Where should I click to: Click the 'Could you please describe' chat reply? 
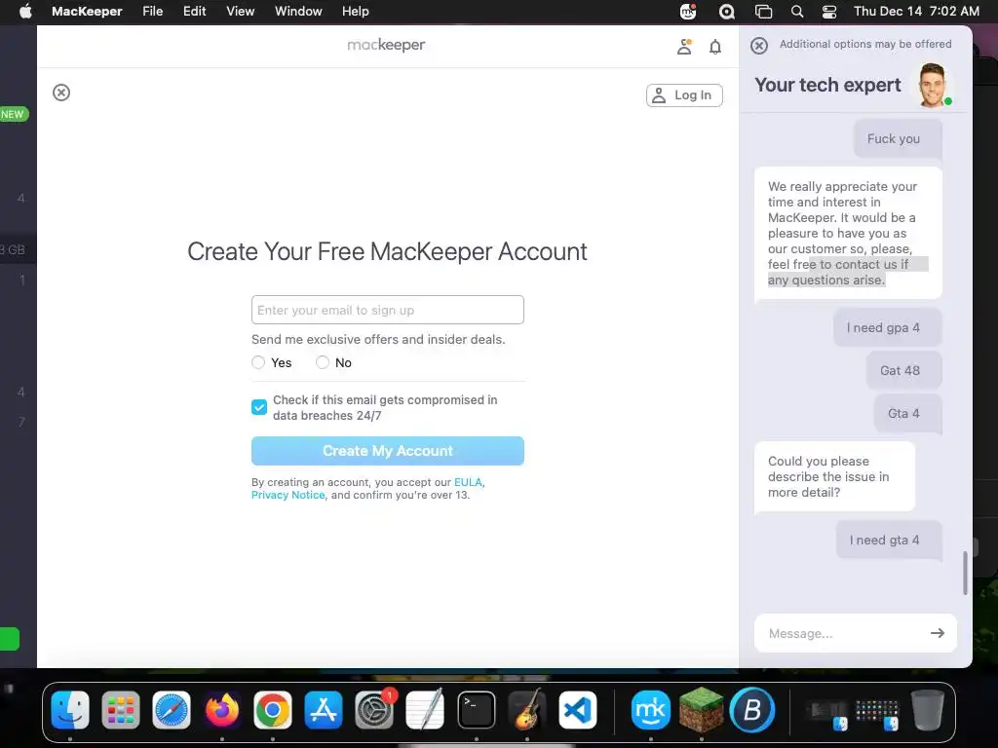[834, 477]
